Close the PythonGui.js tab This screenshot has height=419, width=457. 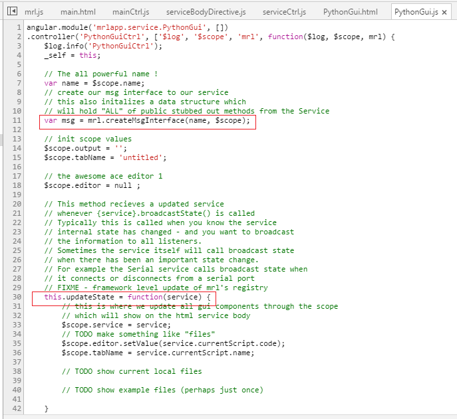(444, 12)
